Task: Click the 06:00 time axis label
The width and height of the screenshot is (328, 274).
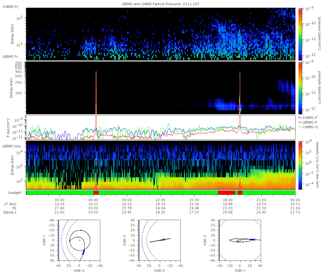Action: (x=93, y=200)
